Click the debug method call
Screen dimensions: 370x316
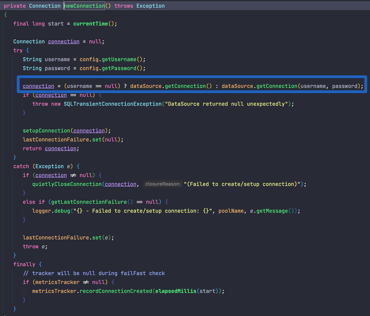(62, 211)
